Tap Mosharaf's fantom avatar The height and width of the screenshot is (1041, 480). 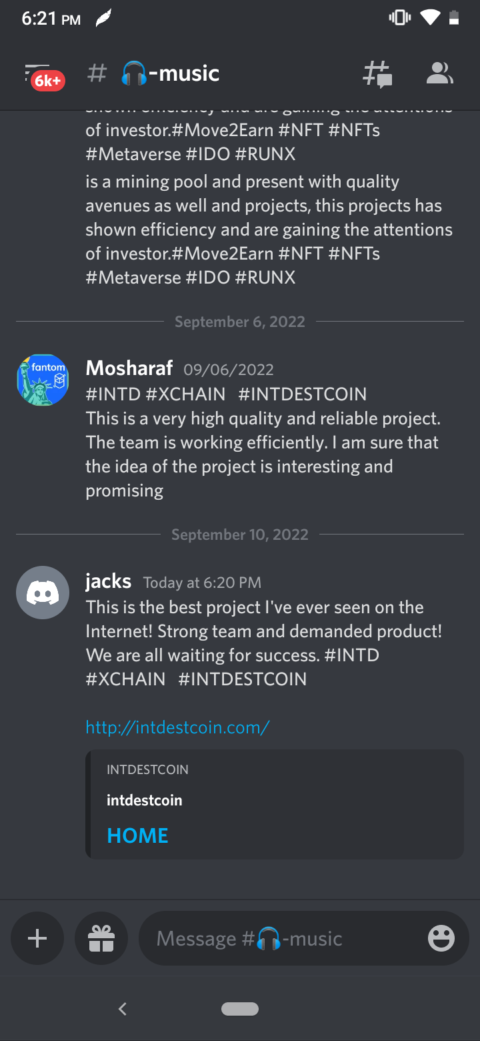(x=43, y=380)
